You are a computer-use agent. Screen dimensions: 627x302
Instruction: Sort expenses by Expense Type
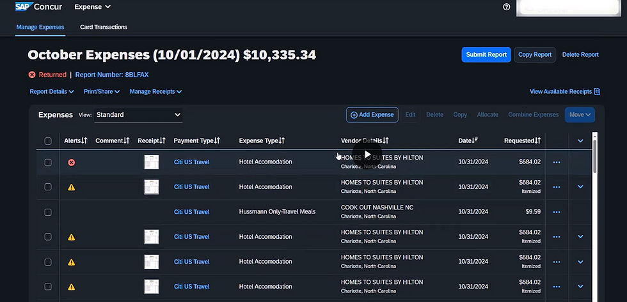click(262, 140)
